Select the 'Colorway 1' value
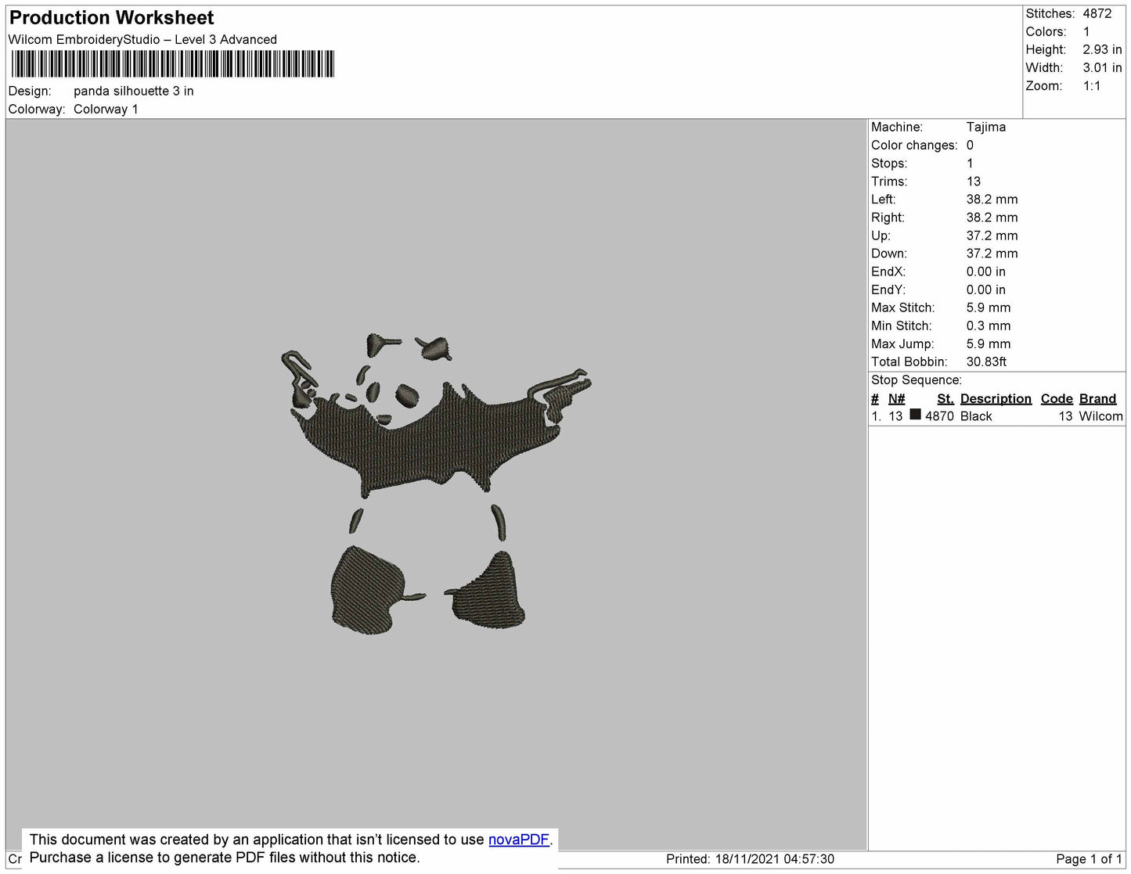This screenshot has height=874, width=1131. 106,109
